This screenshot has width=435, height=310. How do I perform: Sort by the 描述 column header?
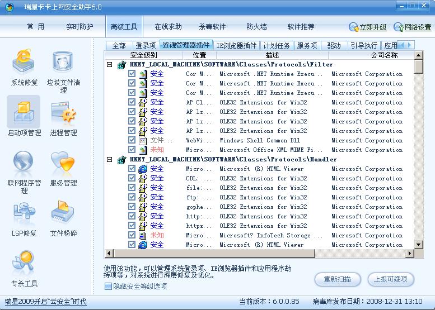click(273, 55)
